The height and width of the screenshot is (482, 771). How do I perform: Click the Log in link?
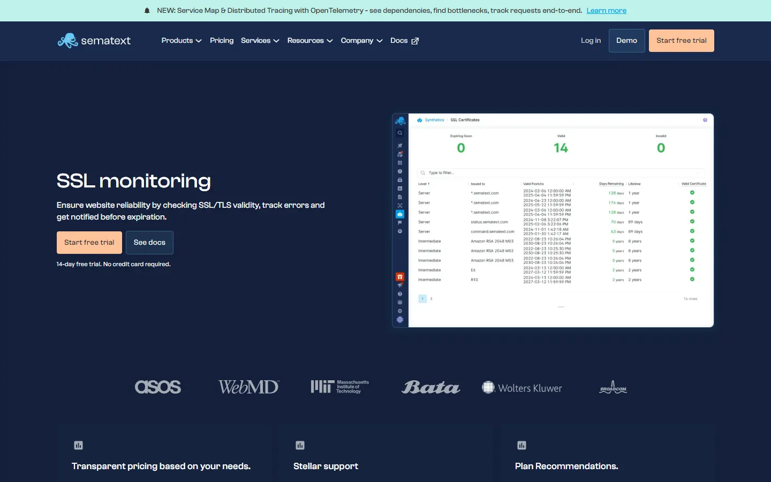click(591, 41)
